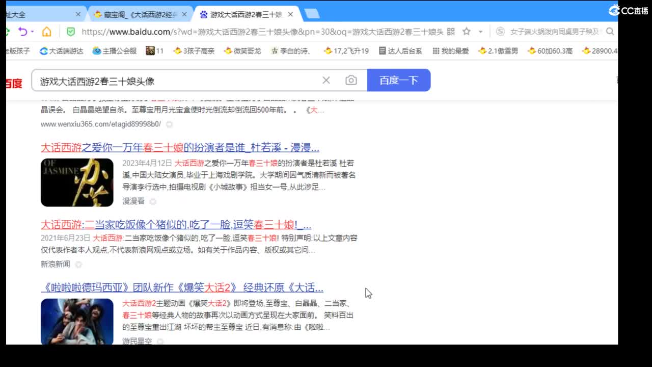Open the 《啦啦啦德玛西亚》团队新作 result
Viewport: 652px width, 367px height.
[x=182, y=287]
